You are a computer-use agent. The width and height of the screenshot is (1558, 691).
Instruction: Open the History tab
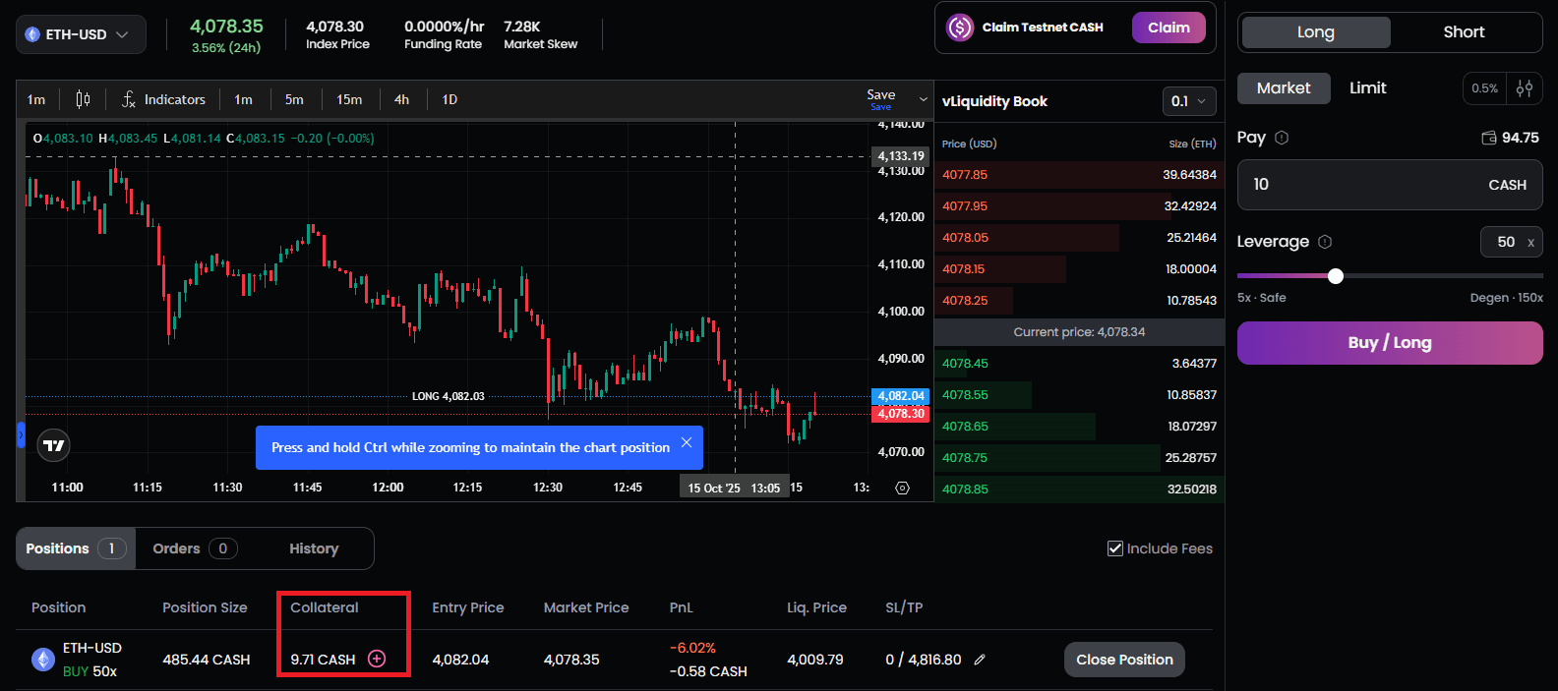point(314,548)
